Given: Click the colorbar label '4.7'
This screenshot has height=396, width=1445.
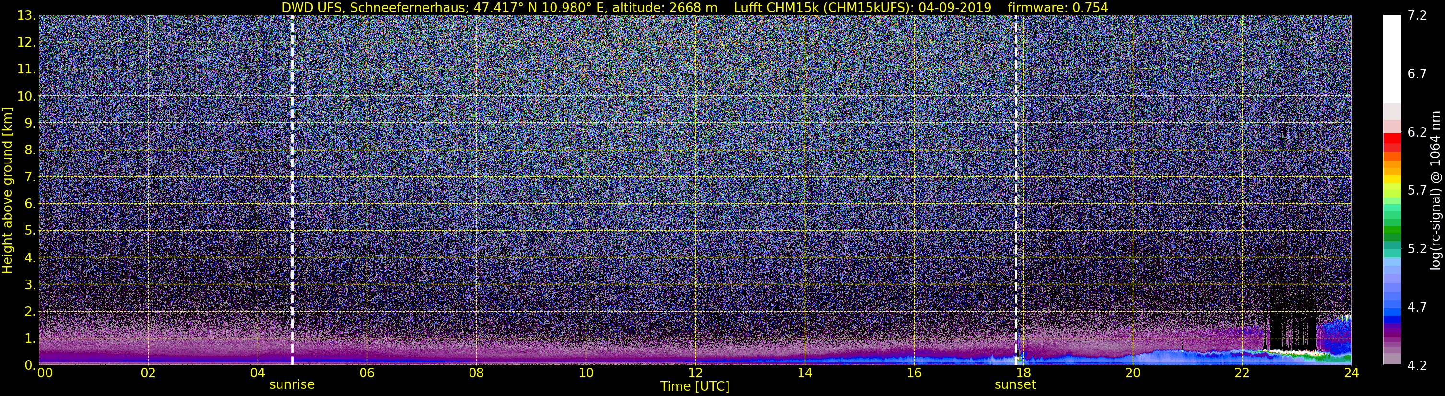Looking at the screenshot, I should click(1417, 307).
